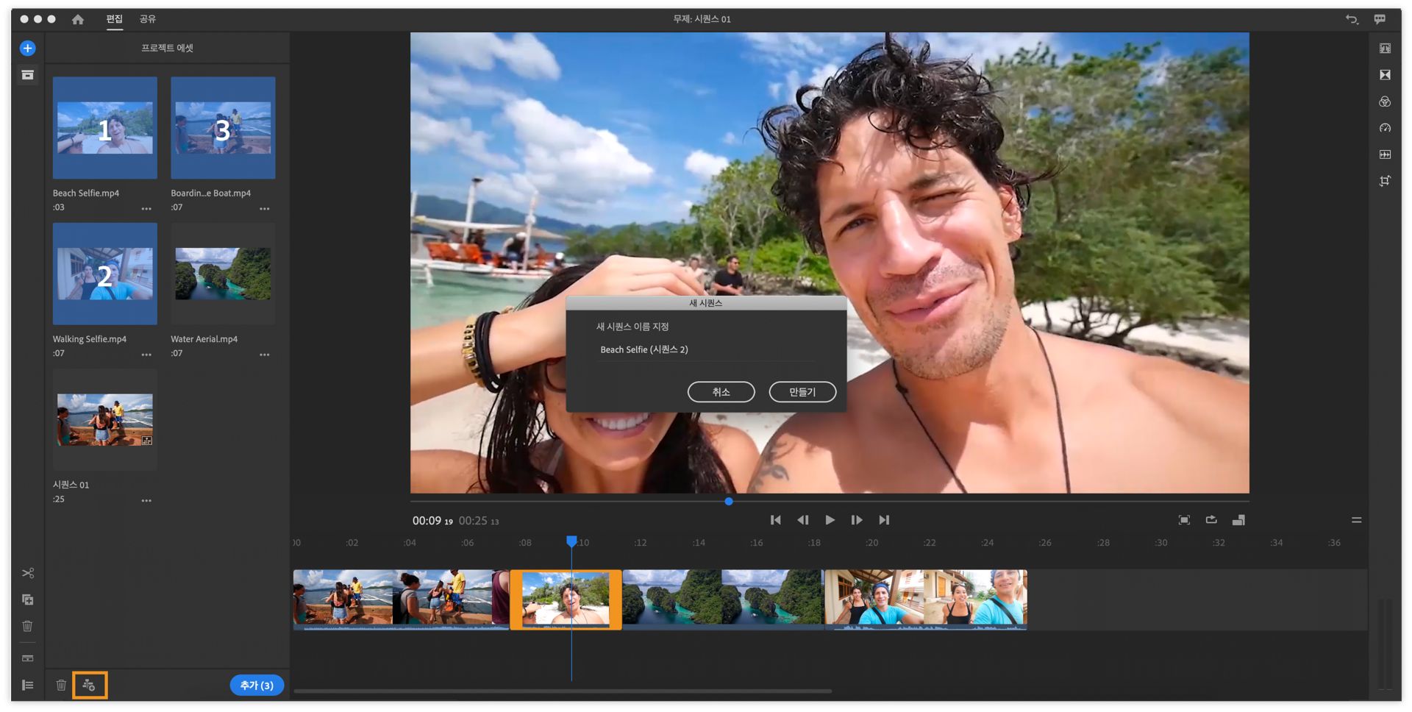Open the project assets panel icon
The height and width of the screenshot is (712, 1412).
pyautogui.click(x=27, y=75)
